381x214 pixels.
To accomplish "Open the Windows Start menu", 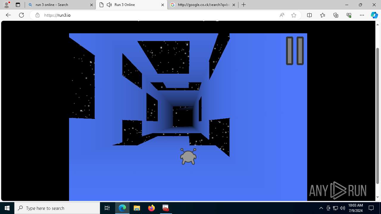I will point(7,208).
